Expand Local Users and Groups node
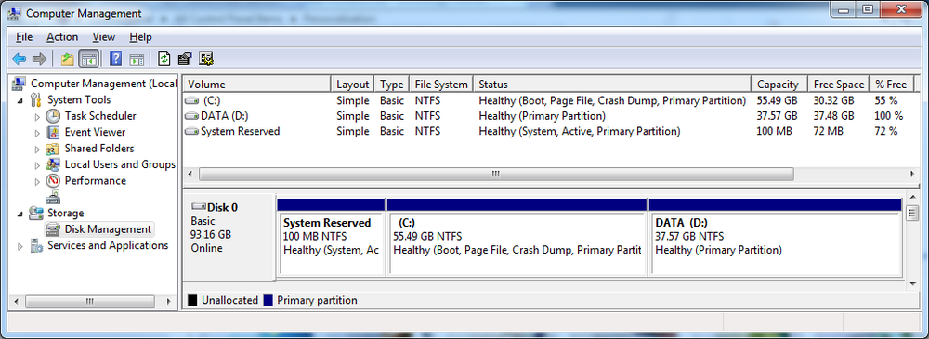929x339 pixels. 38,164
